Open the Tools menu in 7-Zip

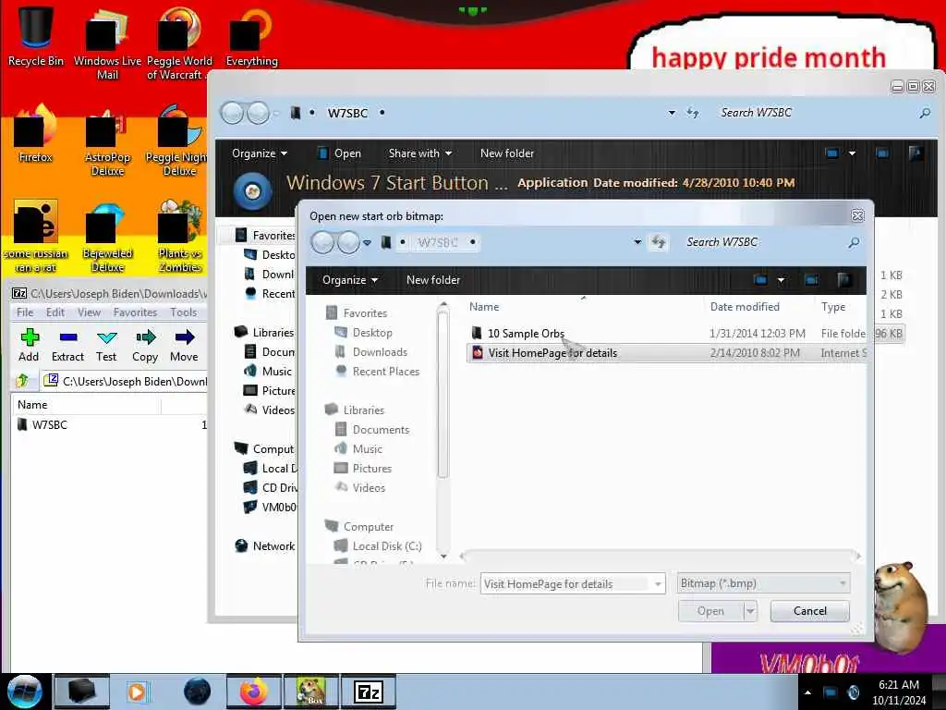(184, 312)
